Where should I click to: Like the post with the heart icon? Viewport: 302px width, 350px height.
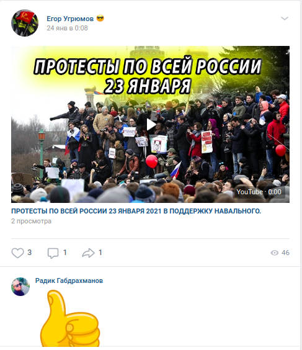17,253
